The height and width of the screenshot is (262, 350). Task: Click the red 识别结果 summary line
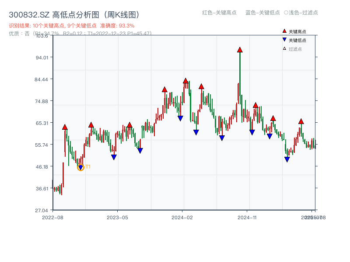72,26
